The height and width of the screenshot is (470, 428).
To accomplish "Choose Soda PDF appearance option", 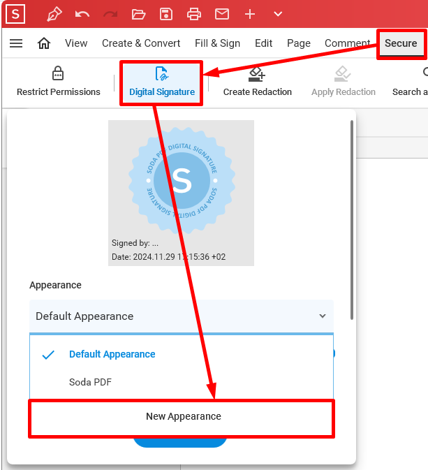I will [182, 382].
